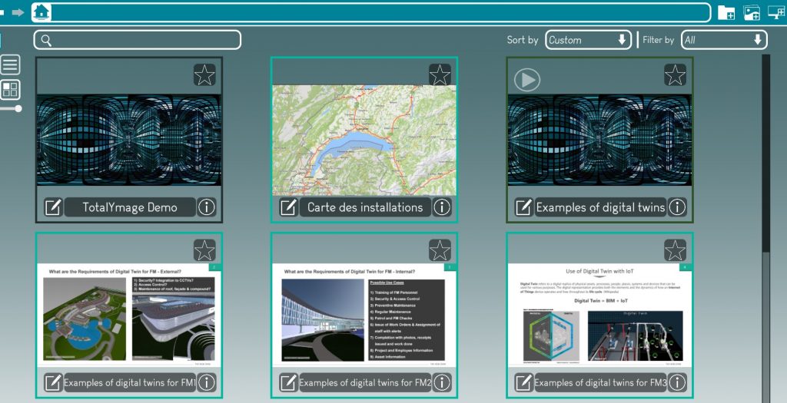787x403 pixels.
Task: Show info for digital twins for FM1
Action: 206,382
